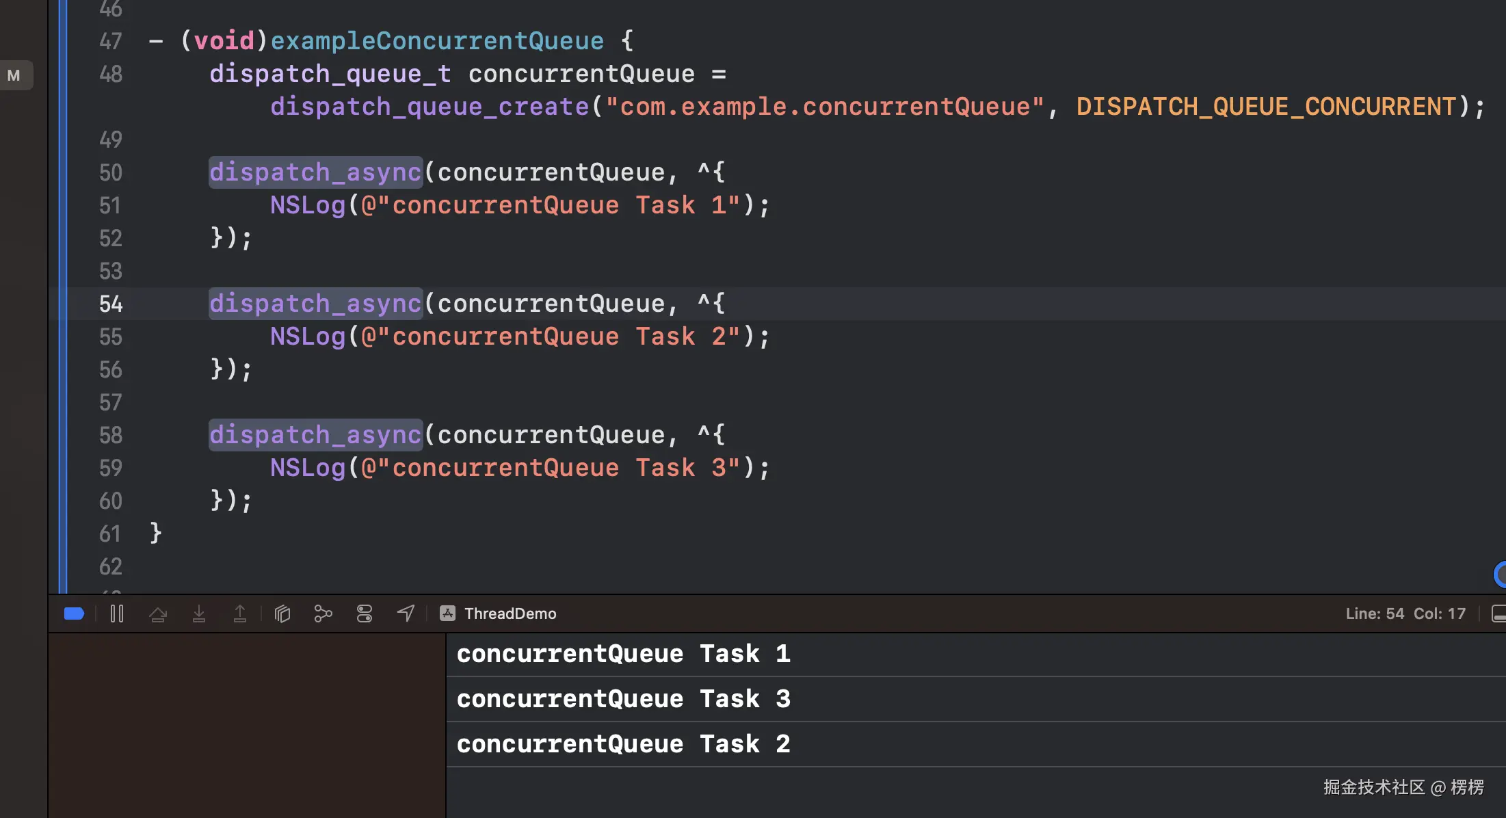Click the ThreadDemo app icon

[448, 613]
